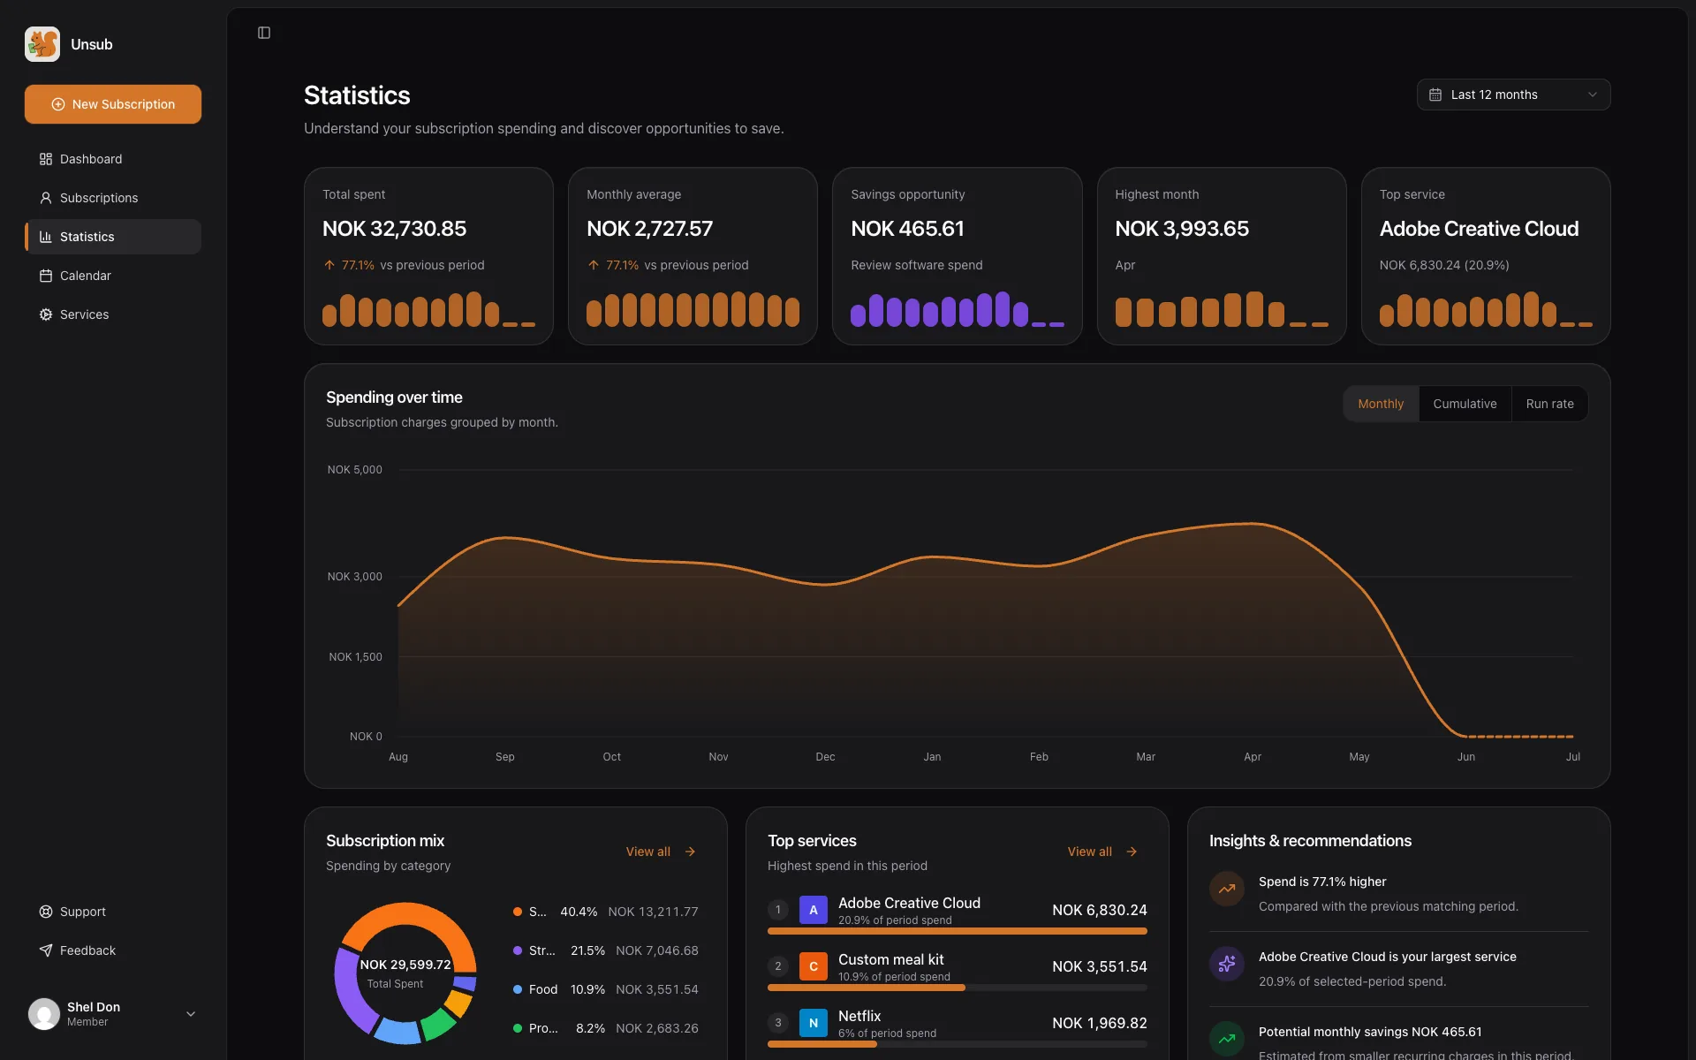1696x1060 pixels.
Task: Click the green legend dot for Pro...
Action: (x=518, y=1028)
